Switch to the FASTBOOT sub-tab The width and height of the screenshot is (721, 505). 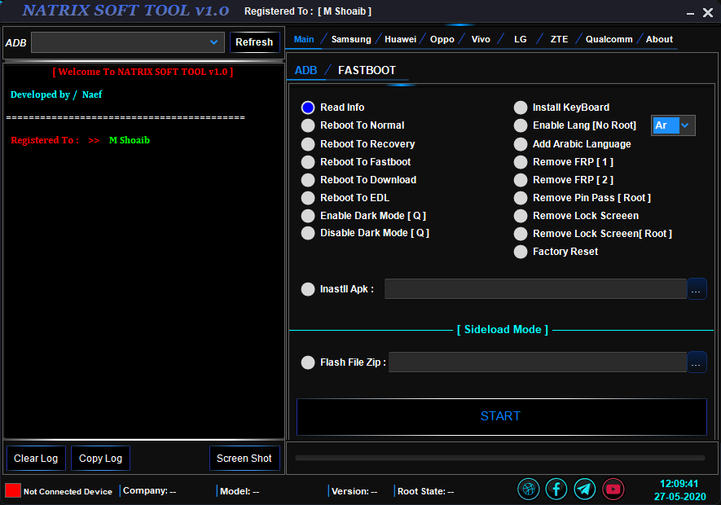pyautogui.click(x=367, y=70)
